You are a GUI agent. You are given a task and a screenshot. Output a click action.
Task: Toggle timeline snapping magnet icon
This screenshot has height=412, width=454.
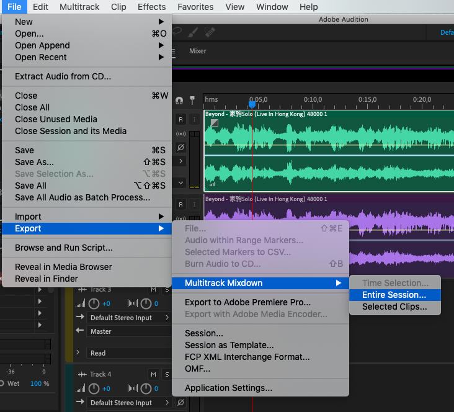[x=180, y=100]
